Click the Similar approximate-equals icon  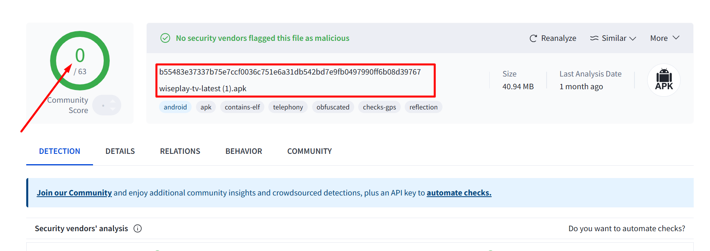point(594,38)
